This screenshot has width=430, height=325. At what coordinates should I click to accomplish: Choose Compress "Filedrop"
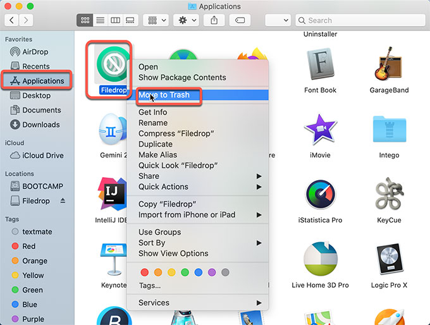[x=197, y=133]
